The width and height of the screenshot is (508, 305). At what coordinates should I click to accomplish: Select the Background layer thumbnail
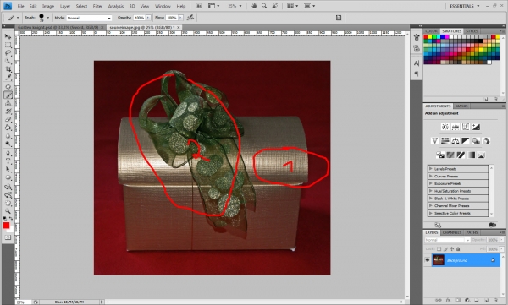[439, 260]
